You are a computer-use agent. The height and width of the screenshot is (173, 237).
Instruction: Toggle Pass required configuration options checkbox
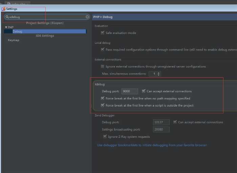(103, 50)
